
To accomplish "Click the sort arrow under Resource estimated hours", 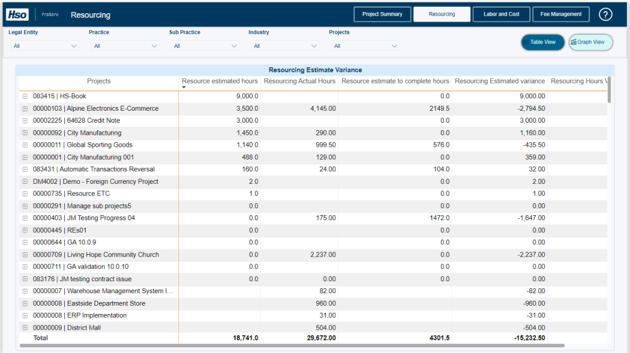I will (x=184, y=87).
